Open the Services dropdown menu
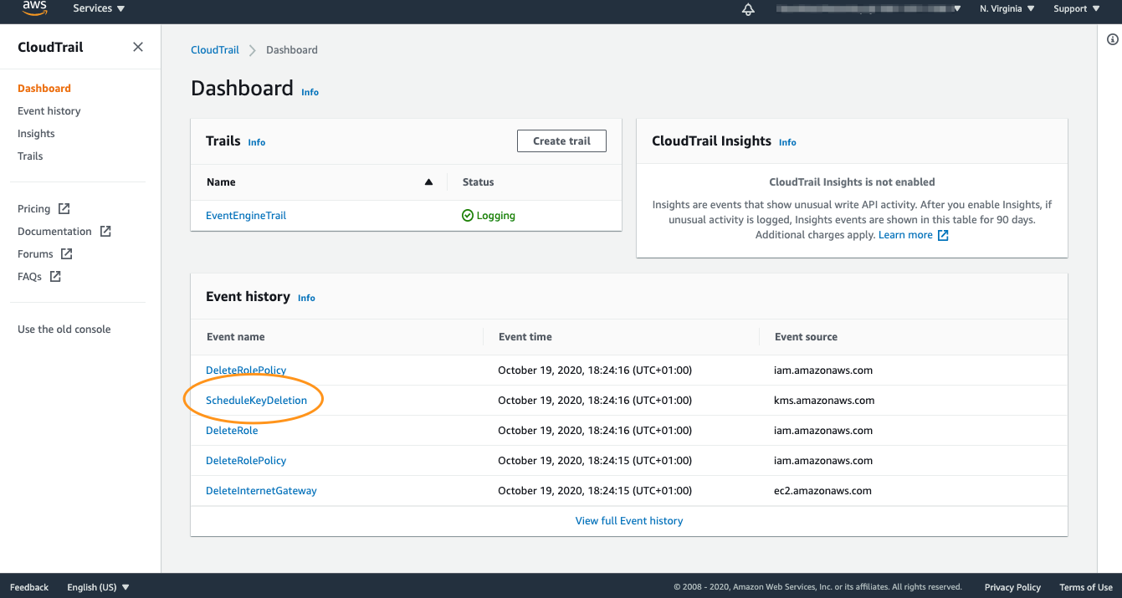The width and height of the screenshot is (1122, 598). 99,8
